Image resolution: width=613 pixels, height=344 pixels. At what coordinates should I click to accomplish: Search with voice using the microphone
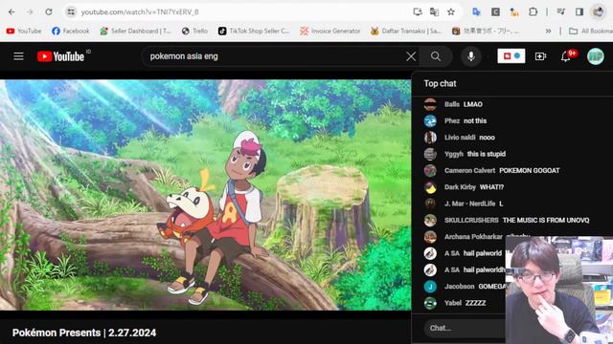click(471, 56)
